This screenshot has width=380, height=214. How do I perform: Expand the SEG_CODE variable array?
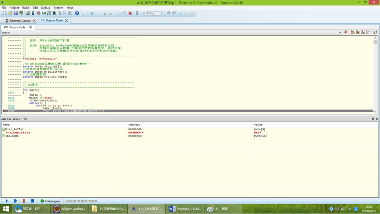[4, 136]
